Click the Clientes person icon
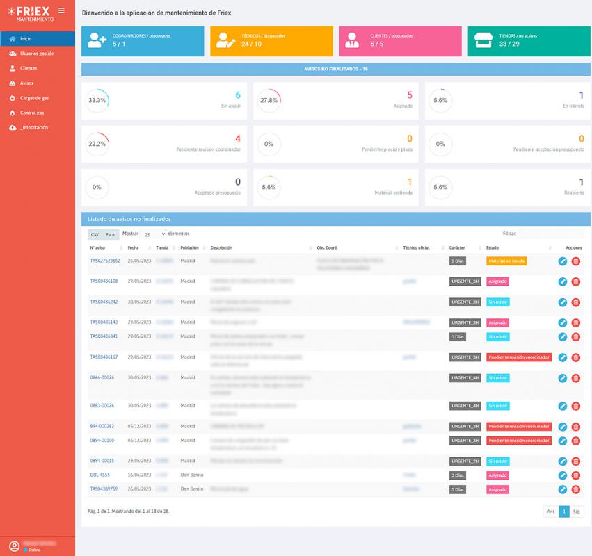Screen dimensions: 592x556 point(352,40)
